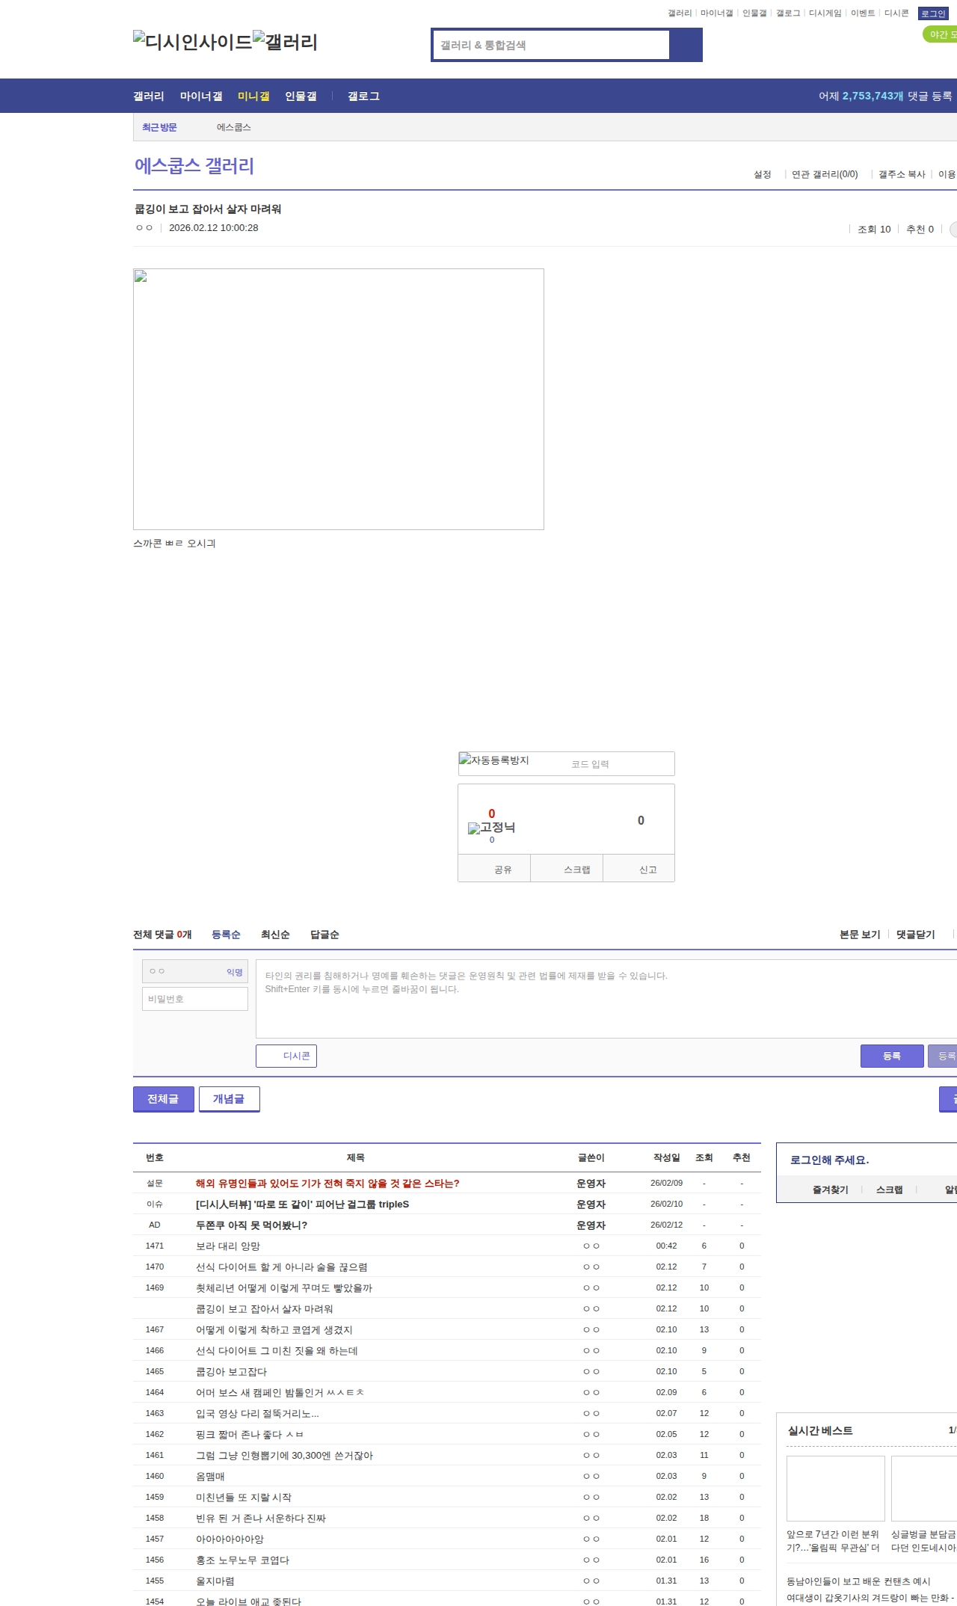Image resolution: width=957 pixels, height=1606 pixels.
Task: Collapse comments with 댓글닫기
Action: click(915, 935)
